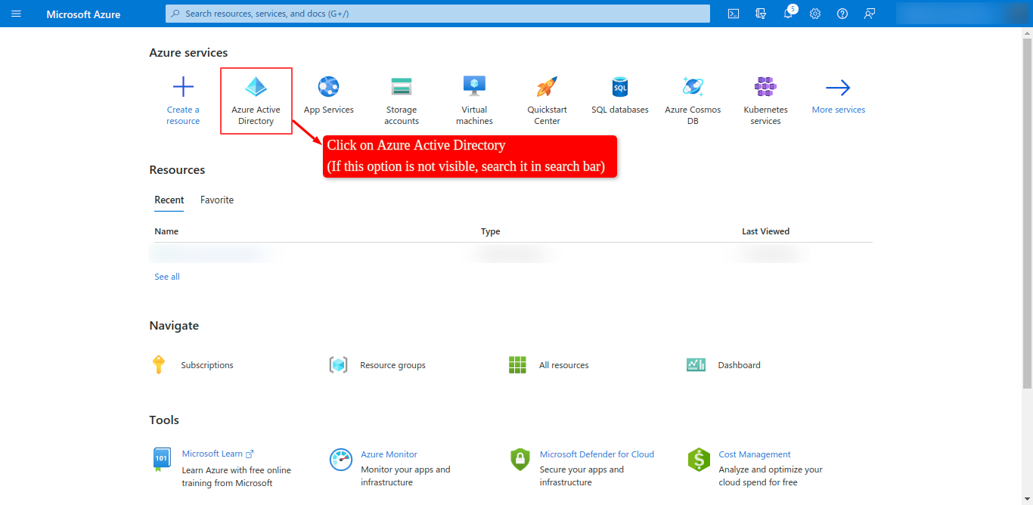Open the Microsoft Learn link
The image size is (1033, 505).
pyautogui.click(x=218, y=454)
